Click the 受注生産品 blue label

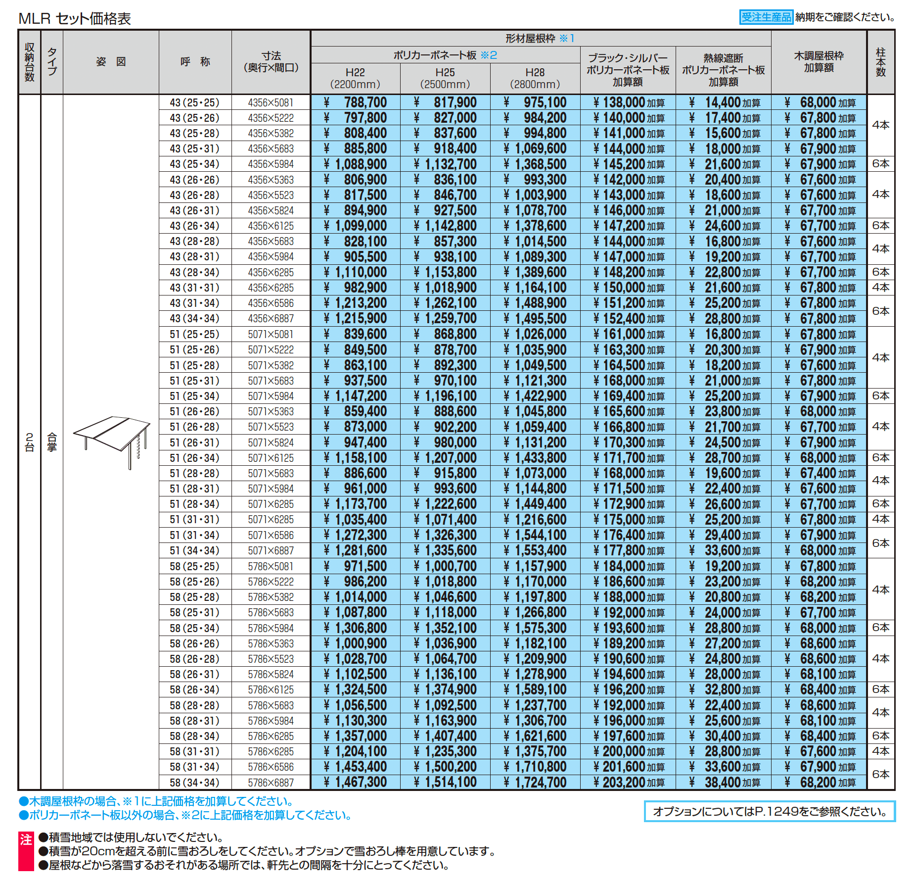pos(766,17)
